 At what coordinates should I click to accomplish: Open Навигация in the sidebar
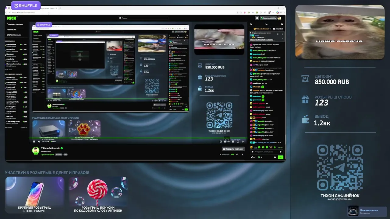click(x=12, y=30)
